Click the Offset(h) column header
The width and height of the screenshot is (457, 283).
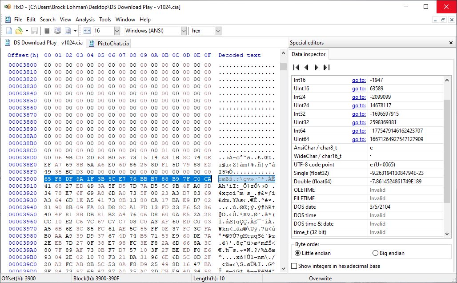pos(23,55)
